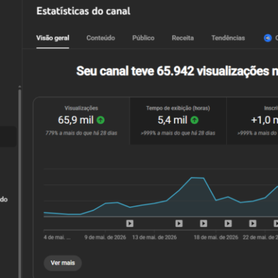
Task: Click the sidebar scrollbar up arrow
Action: click(19, 87)
